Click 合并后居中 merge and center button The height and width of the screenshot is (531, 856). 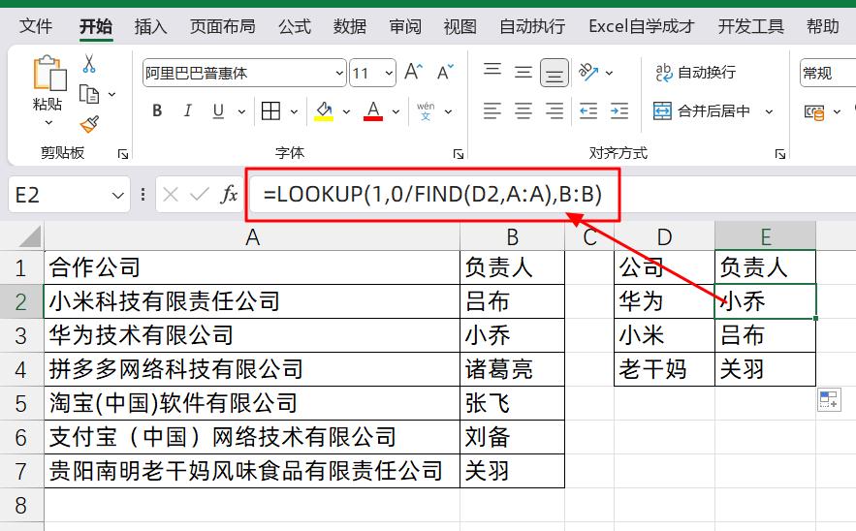click(x=702, y=111)
